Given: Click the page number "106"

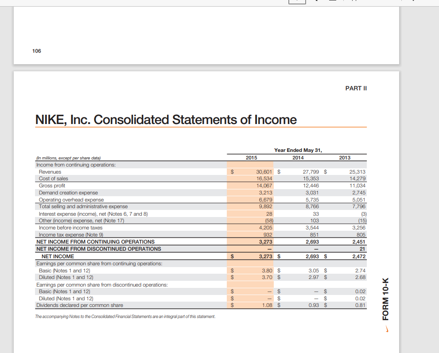Looking at the screenshot, I should (x=37, y=51).
